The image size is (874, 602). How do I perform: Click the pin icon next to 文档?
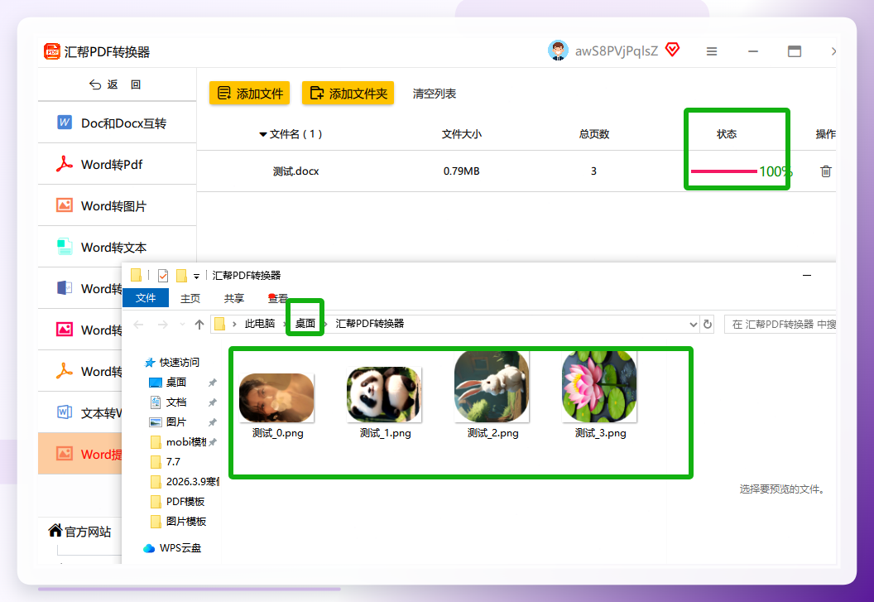[x=213, y=402]
